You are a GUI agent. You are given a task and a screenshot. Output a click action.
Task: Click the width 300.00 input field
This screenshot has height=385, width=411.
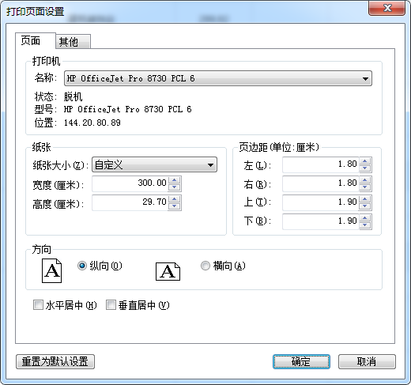pos(130,183)
